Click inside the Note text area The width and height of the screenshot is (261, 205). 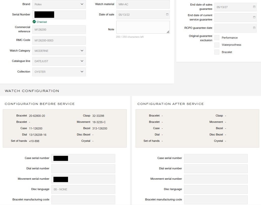pyautogui.click(x=143, y=27)
